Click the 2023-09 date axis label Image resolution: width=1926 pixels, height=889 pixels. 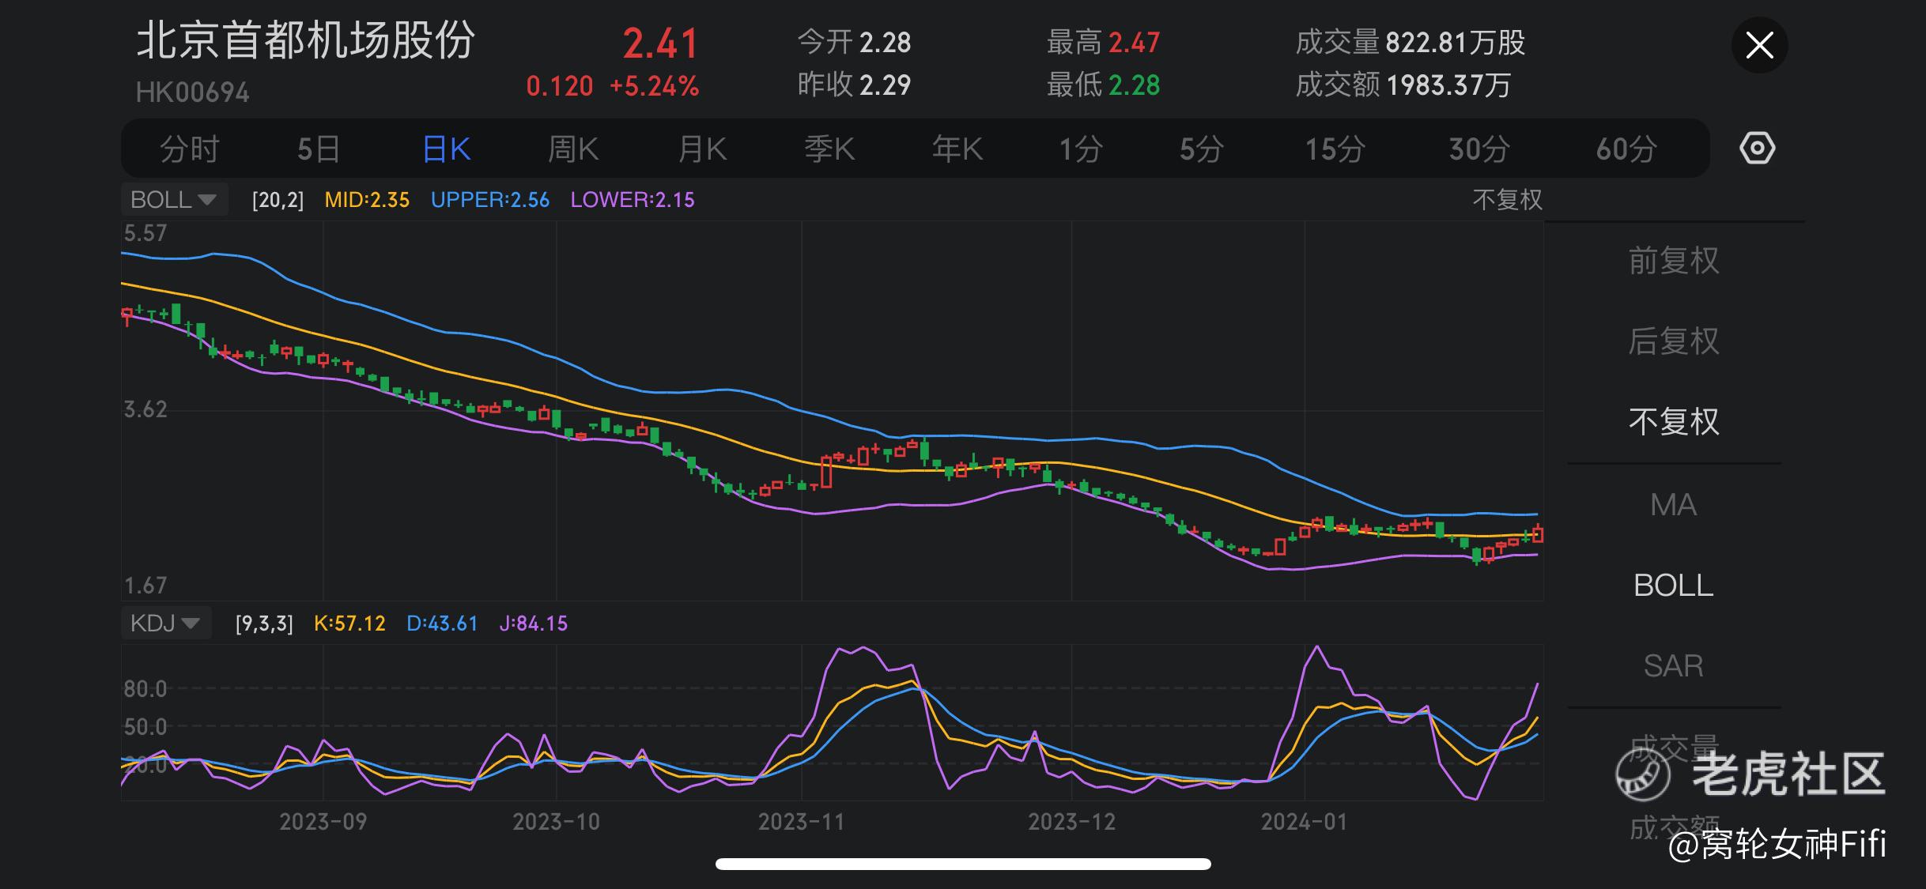pyautogui.click(x=323, y=822)
